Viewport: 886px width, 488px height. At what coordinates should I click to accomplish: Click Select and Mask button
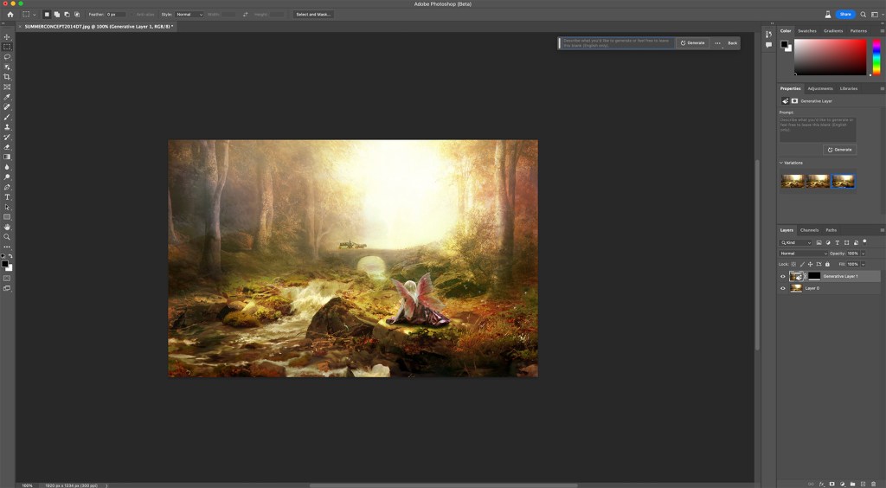(x=313, y=15)
